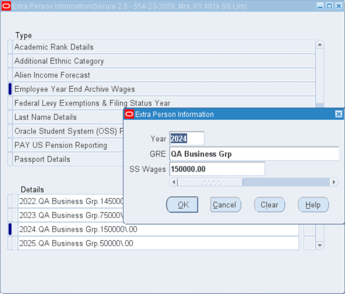Close the main Extra Person Information window
Viewport: 345px width, 294px height.
pyautogui.click(x=339, y=6)
